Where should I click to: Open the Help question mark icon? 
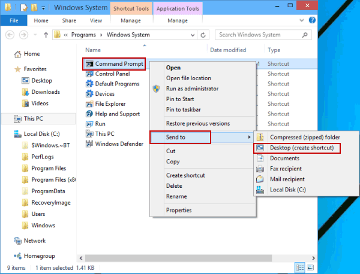pyautogui.click(x=312, y=20)
